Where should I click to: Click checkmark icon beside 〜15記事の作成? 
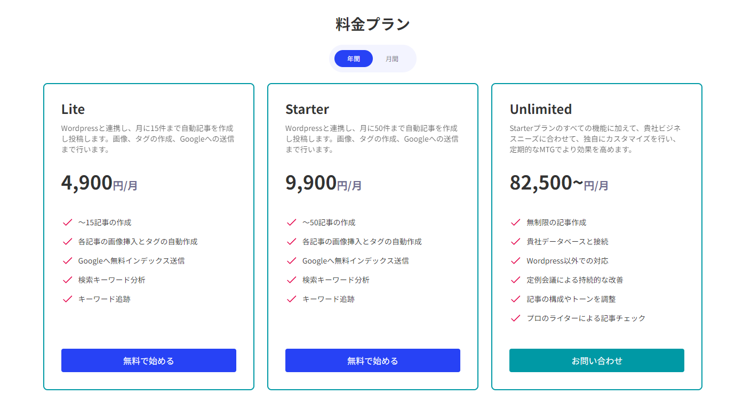tap(67, 223)
